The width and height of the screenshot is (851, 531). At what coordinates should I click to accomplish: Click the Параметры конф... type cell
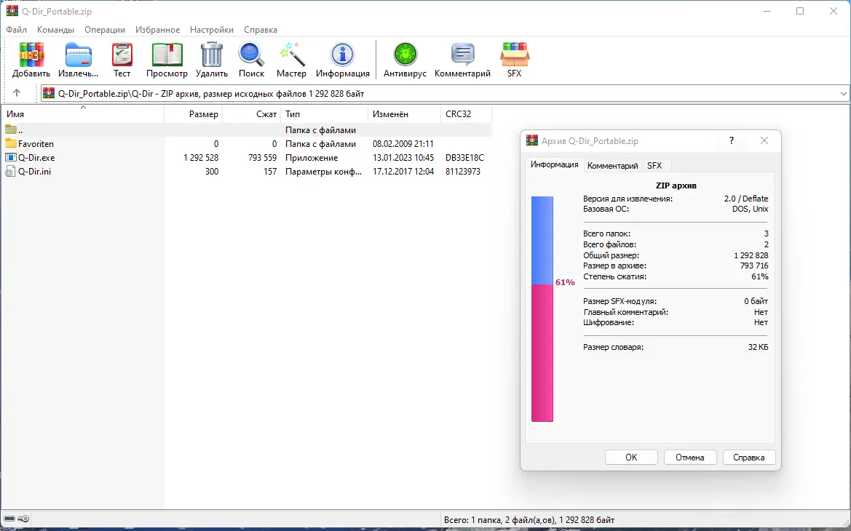point(323,172)
